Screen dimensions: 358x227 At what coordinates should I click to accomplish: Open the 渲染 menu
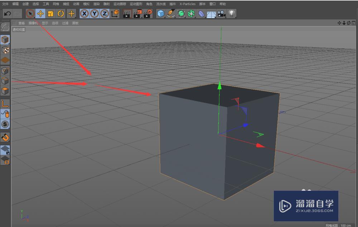point(96,4)
